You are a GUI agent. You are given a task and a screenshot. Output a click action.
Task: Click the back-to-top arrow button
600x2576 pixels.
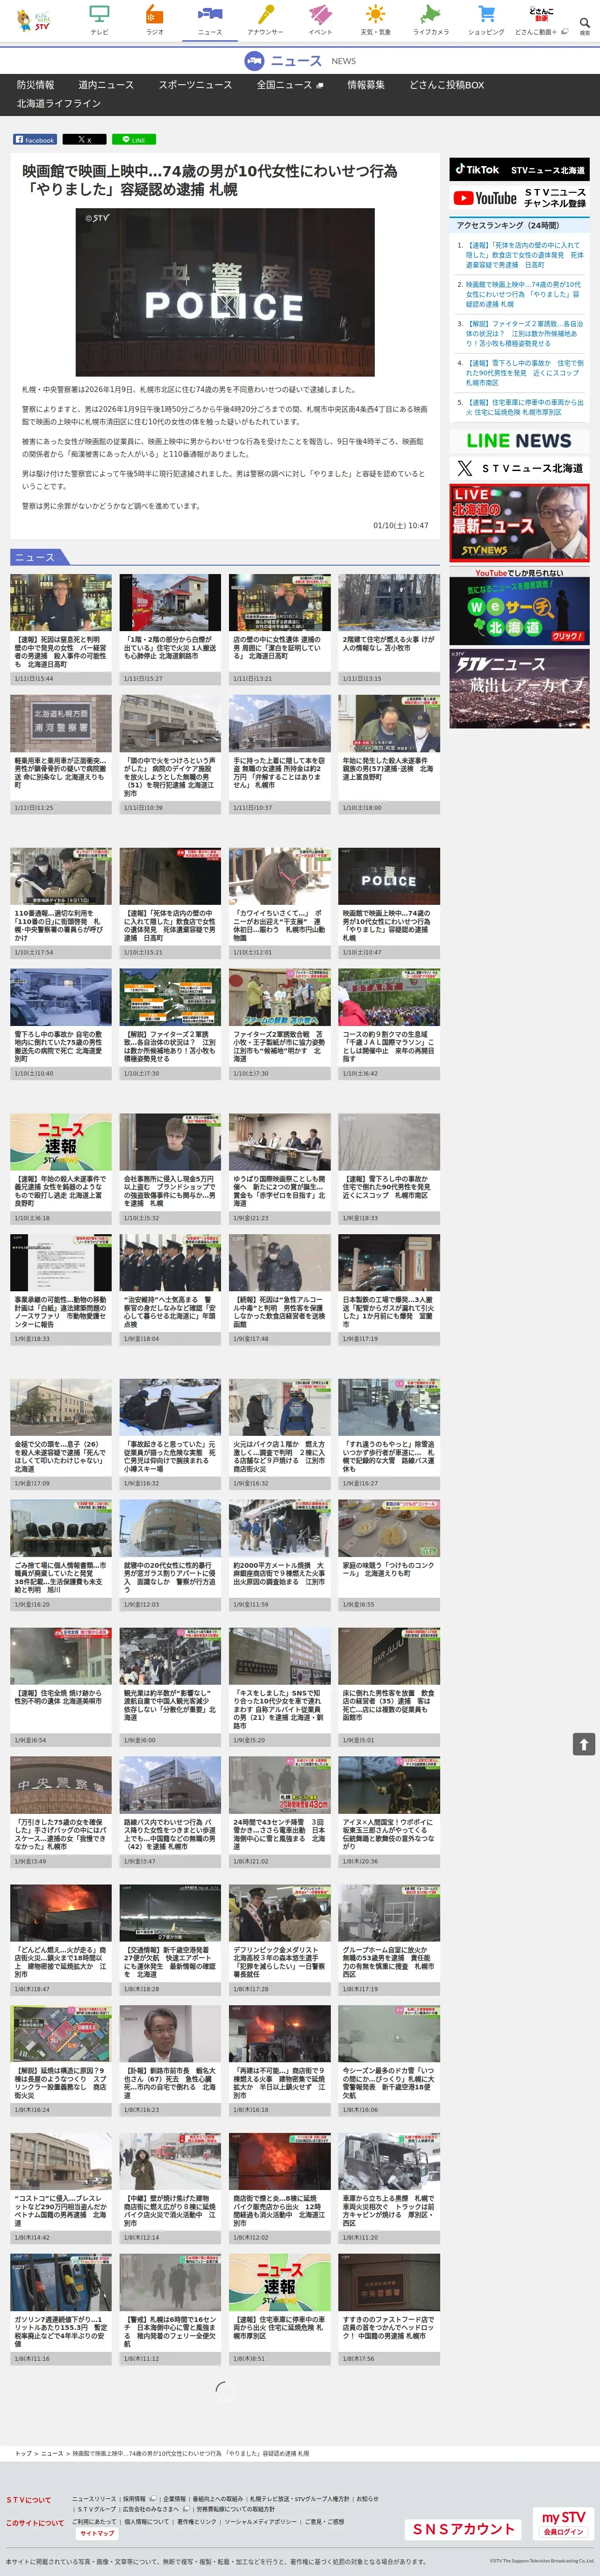click(x=584, y=1744)
